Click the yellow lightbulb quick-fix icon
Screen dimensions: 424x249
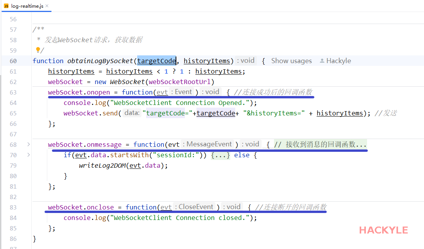(38, 50)
